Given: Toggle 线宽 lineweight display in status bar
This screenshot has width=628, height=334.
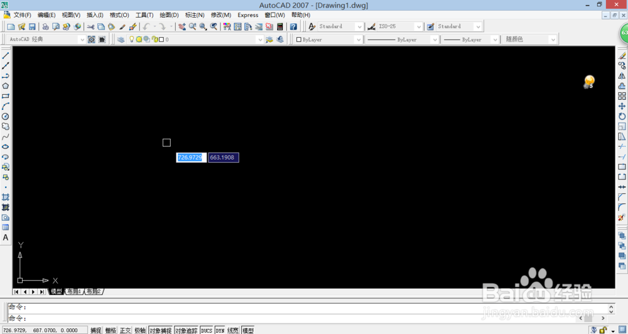Looking at the screenshot, I should pyautogui.click(x=233, y=330).
